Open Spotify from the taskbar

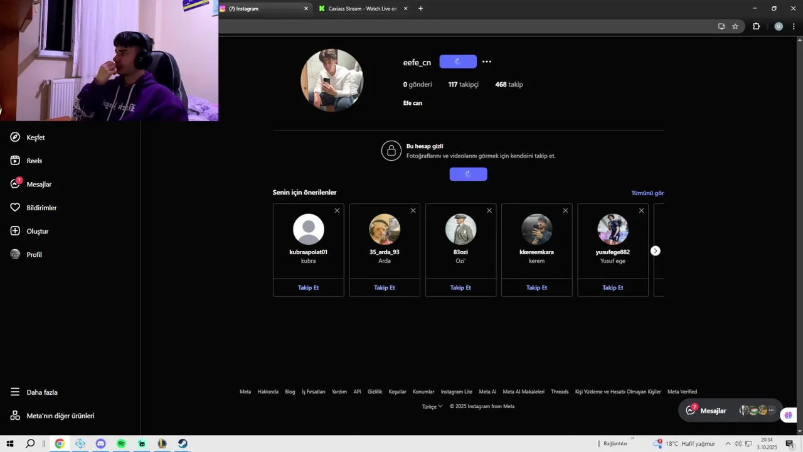[x=121, y=444]
